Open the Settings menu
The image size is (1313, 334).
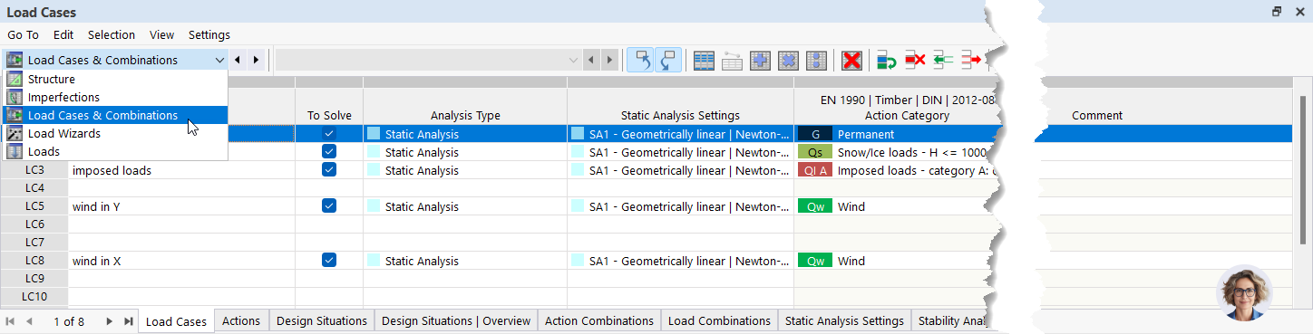pos(209,35)
